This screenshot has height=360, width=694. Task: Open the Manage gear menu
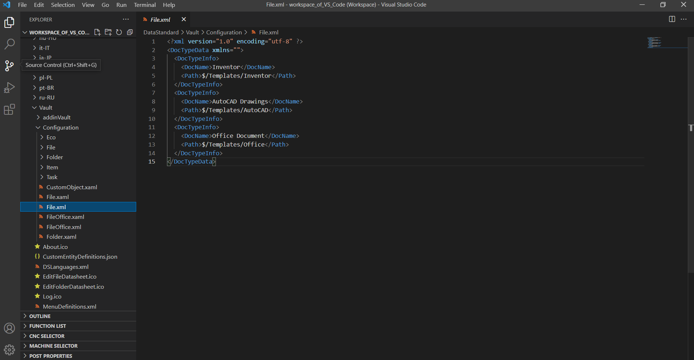[9, 350]
